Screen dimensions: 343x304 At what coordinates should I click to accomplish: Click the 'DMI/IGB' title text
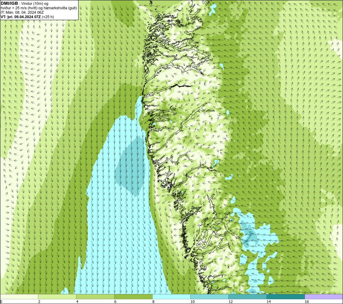click(x=9, y=3)
